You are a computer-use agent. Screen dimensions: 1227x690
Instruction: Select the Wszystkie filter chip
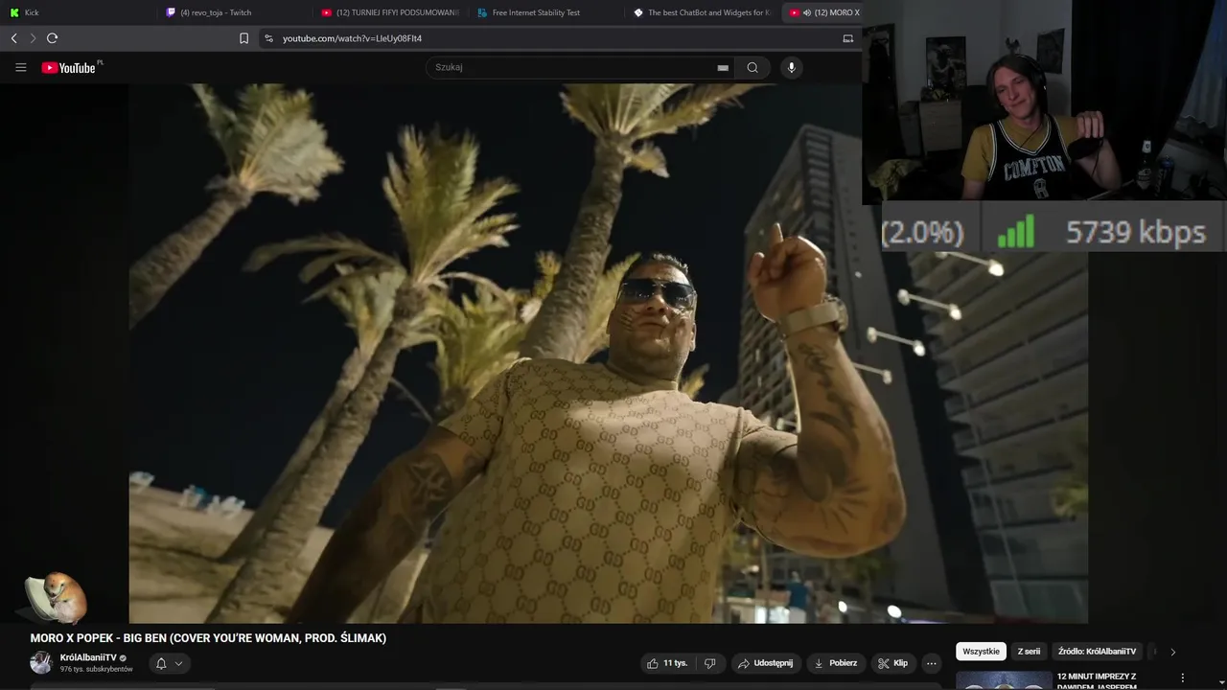tap(981, 652)
